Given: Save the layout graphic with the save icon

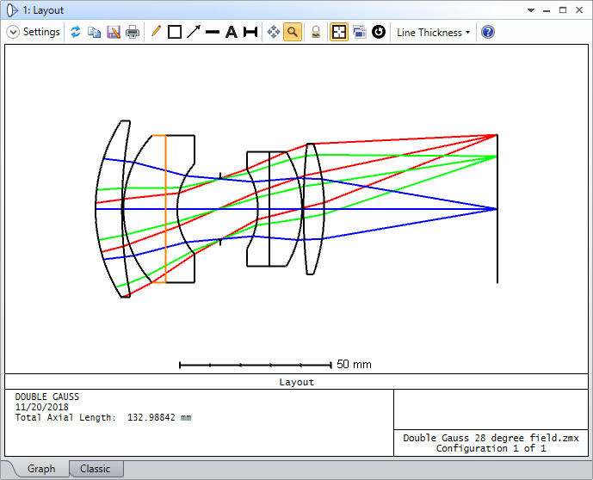Looking at the screenshot, I should [114, 32].
